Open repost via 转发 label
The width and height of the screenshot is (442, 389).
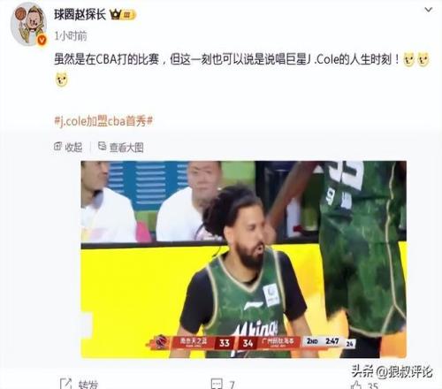[88, 385]
